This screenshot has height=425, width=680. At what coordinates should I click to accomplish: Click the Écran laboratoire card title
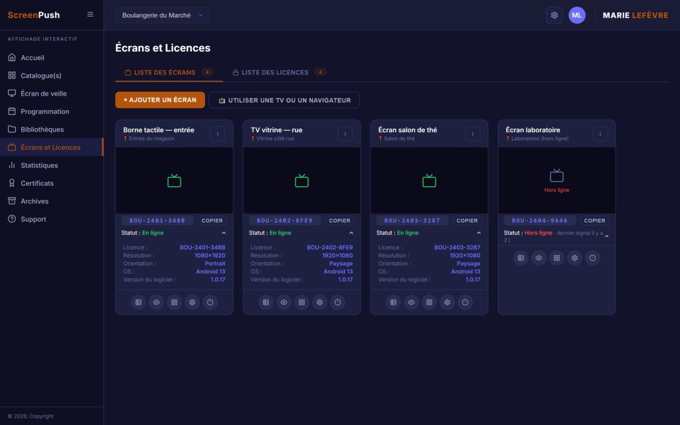point(533,129)
